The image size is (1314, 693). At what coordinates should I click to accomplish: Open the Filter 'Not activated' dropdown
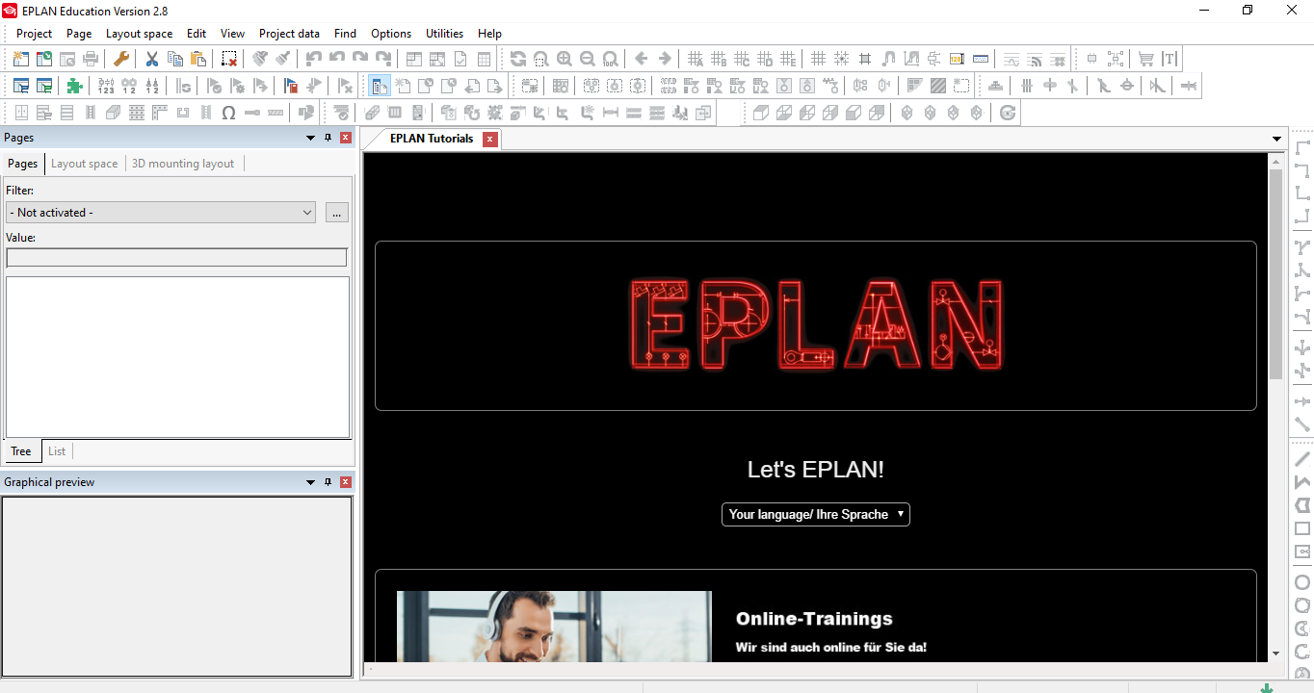pos(161,213)
